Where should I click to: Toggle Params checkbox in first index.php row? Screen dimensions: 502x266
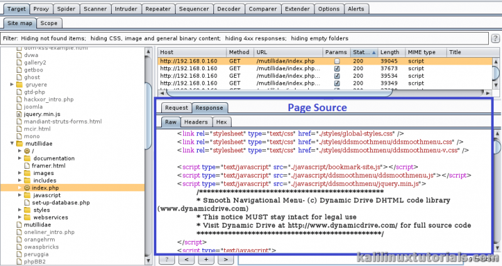click(337, 61)
